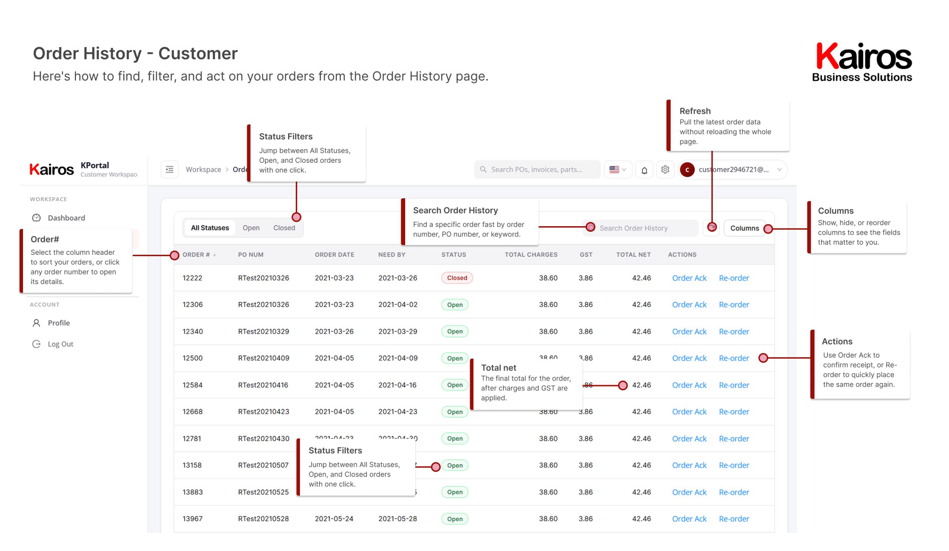Click the Open status badge on order 12306
The image size is (949, 551).
454,305
